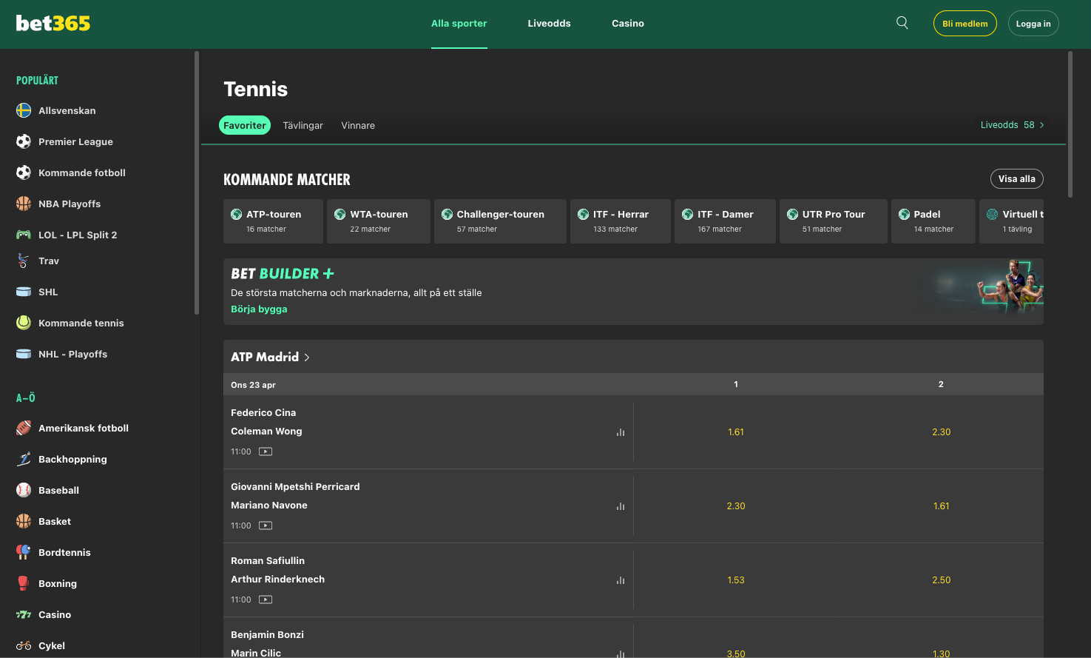
Task: Click the main page scrollbar
Action: click(x=1070, y=124)
